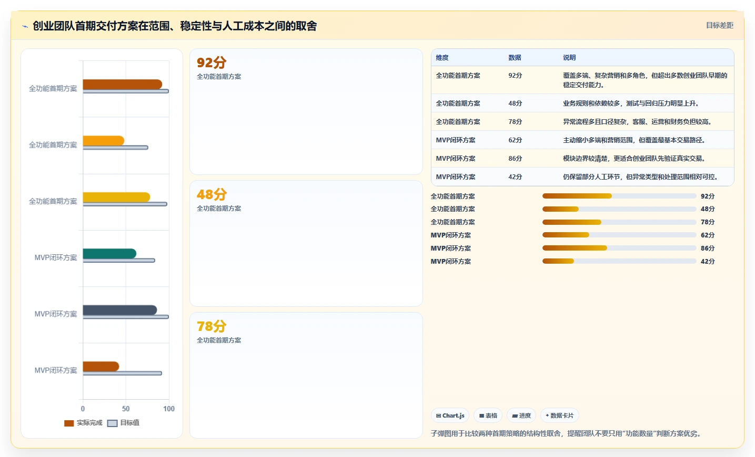
Task: Click description 模块边界较清楚
Action: pyautogui.click(x=634, y=159)
